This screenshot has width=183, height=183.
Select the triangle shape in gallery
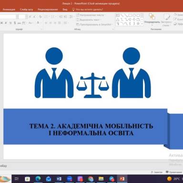[118, 20]
